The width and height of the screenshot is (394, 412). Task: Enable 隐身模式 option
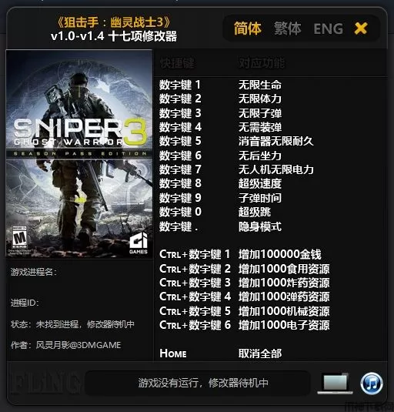coord(260,226)
